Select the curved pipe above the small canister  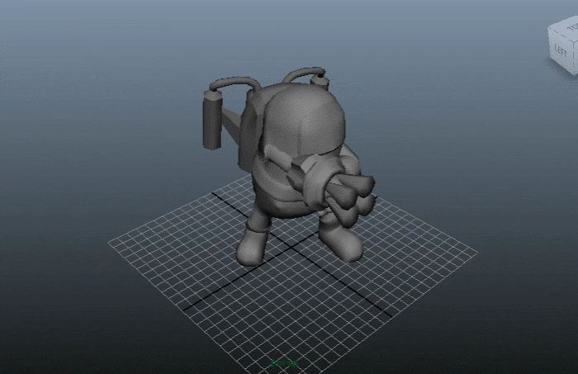coord(301,74)
